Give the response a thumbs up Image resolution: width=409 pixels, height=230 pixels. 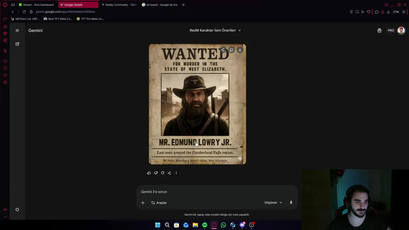click(x=149, y=173)
